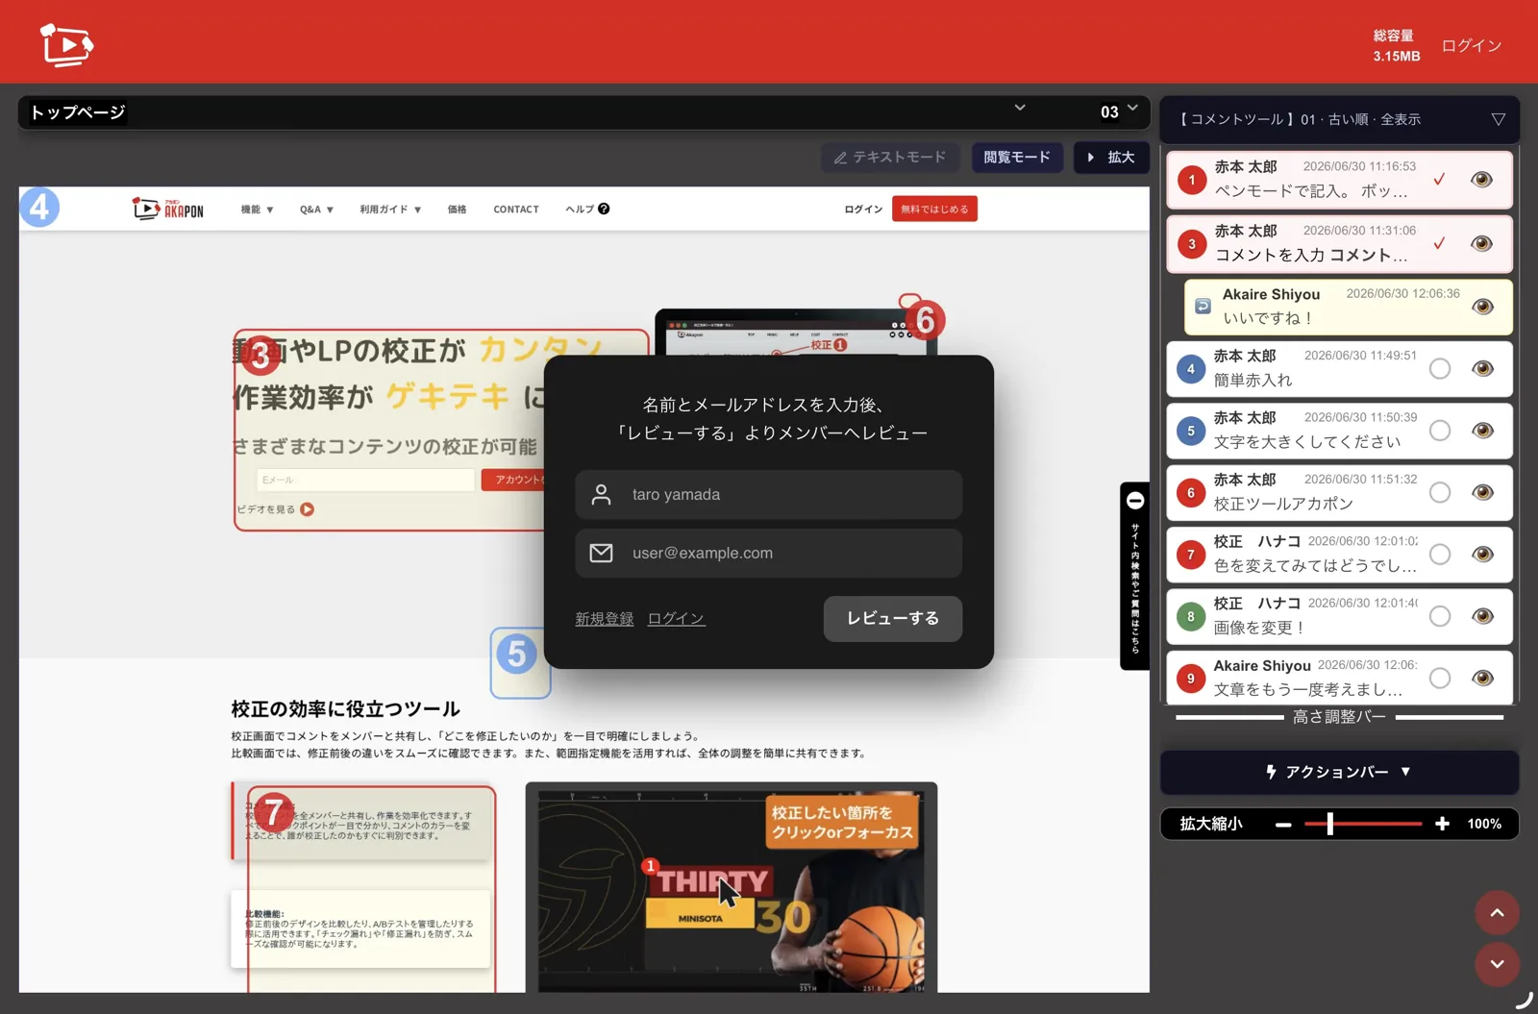Click the user@example.com email field
The width and height of the screenshot is (1538, 1014).
click(x=768, y=553)
